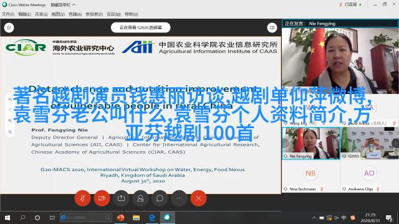
Task: Open the 共享(S) menu
Action: pos(41,14)
